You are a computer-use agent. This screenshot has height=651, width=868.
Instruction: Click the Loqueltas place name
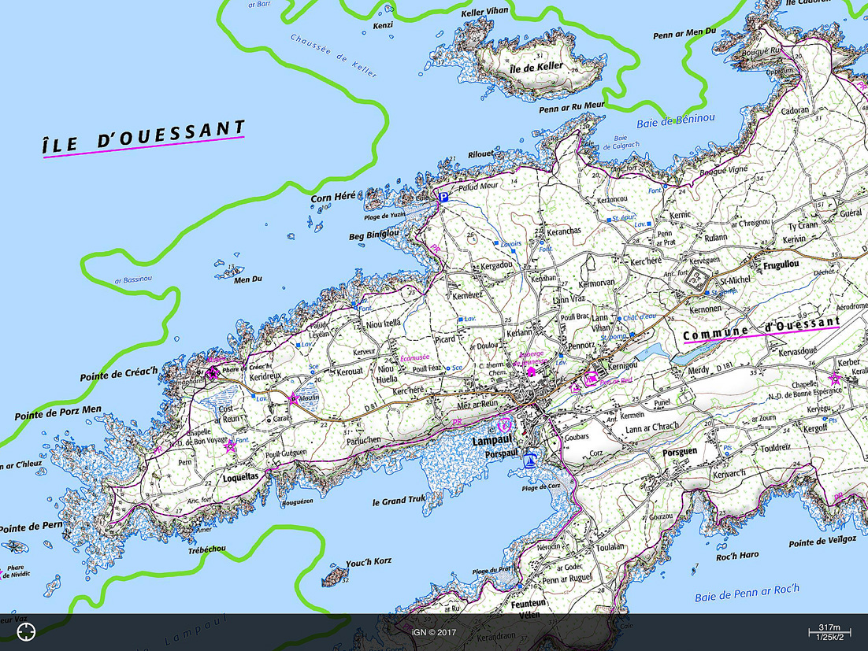tap(241, 477)
